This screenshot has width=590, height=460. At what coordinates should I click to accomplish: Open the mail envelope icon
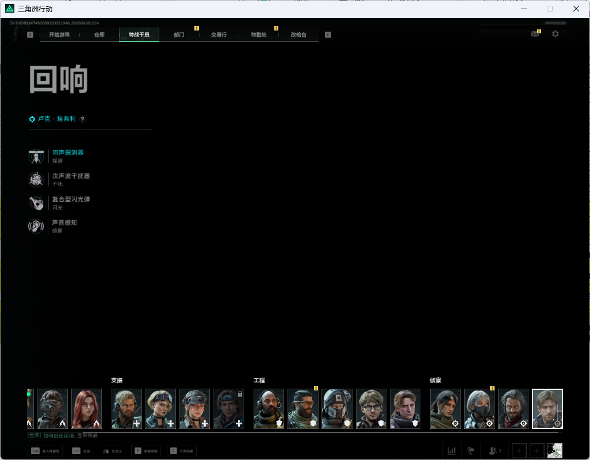[535, 34]
